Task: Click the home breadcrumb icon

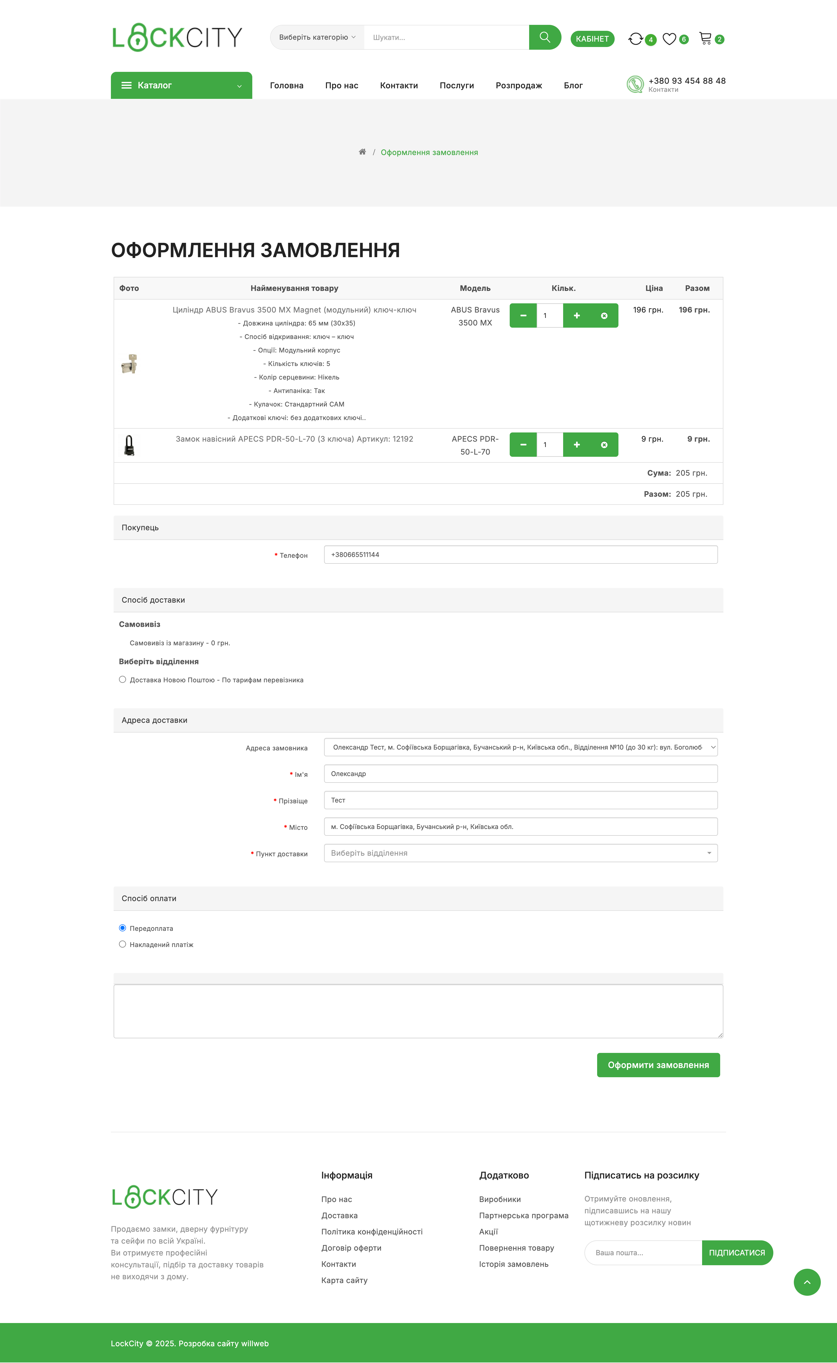Action: (x=362, y=152)
